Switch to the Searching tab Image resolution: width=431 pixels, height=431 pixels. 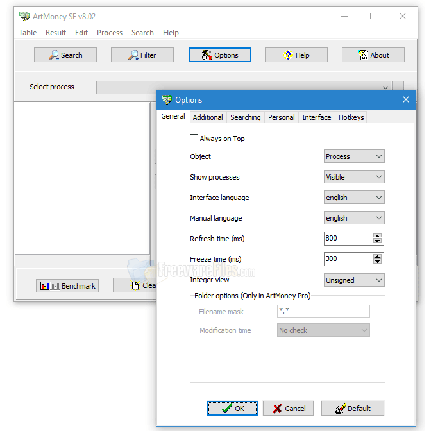[x=246, y=117]
